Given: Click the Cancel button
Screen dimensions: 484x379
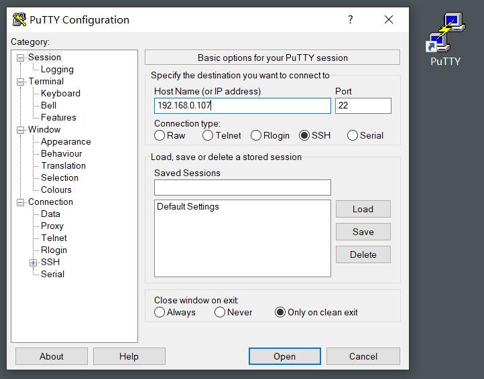Looking at the screenshot, I should pyautogui.click(x=363, y=356).
